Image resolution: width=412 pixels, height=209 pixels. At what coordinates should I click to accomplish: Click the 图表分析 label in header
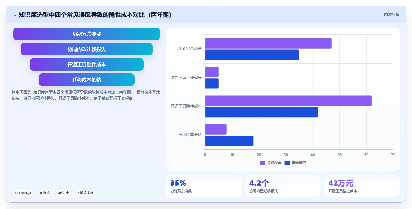(x=392, y=14)
